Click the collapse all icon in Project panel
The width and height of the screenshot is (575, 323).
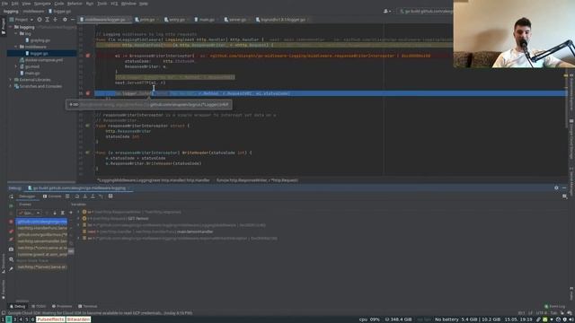click(55, 20)
